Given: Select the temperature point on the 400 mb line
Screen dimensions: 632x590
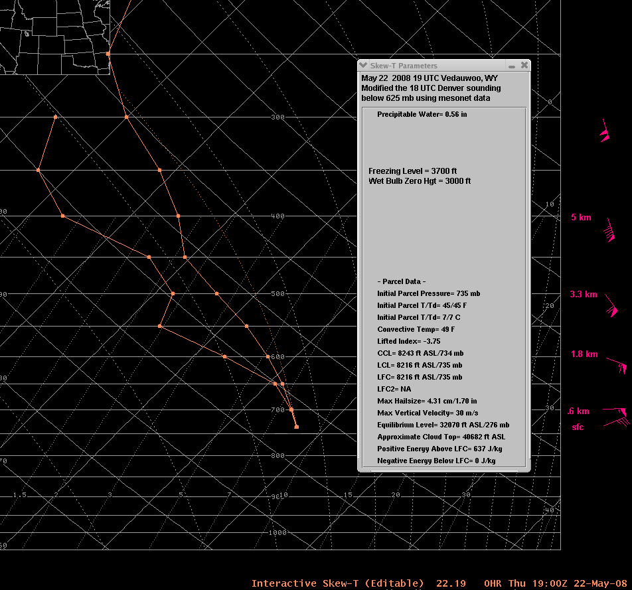Looking at the screenshot, I should pyautogui.click(x=178, y=216).
